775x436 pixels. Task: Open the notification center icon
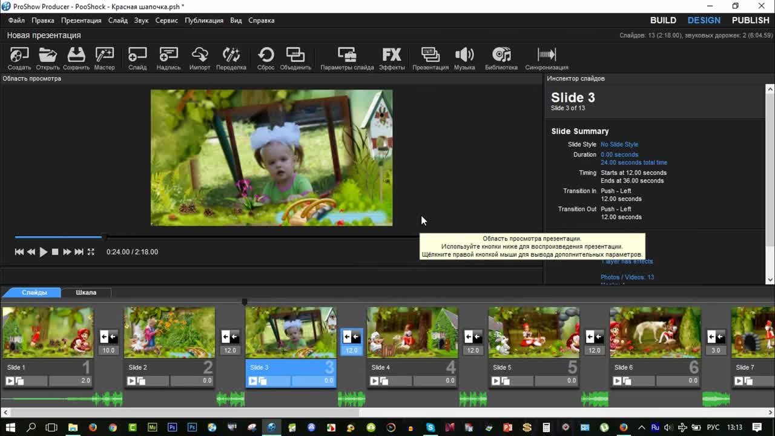point(757,428)
